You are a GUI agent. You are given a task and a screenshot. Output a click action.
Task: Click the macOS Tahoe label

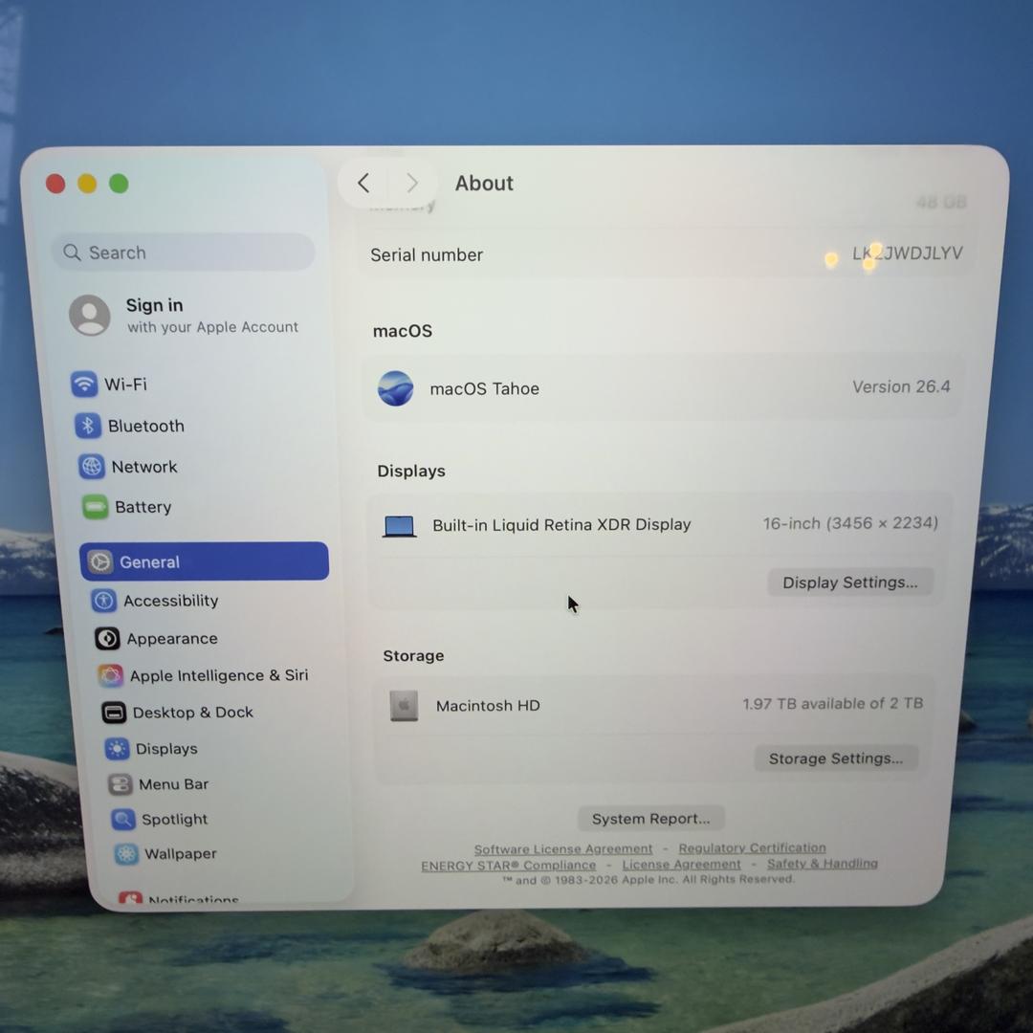tap(485, 388)
